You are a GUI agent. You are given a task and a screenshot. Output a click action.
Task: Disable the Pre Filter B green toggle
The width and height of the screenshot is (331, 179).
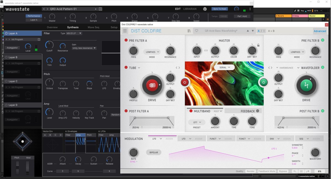323,41
